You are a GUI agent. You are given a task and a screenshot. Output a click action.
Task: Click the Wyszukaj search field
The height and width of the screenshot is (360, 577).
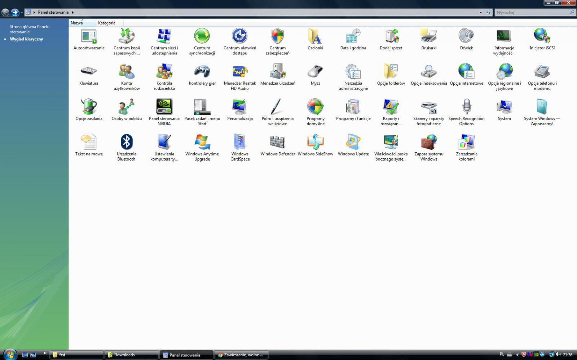[535, 12]
